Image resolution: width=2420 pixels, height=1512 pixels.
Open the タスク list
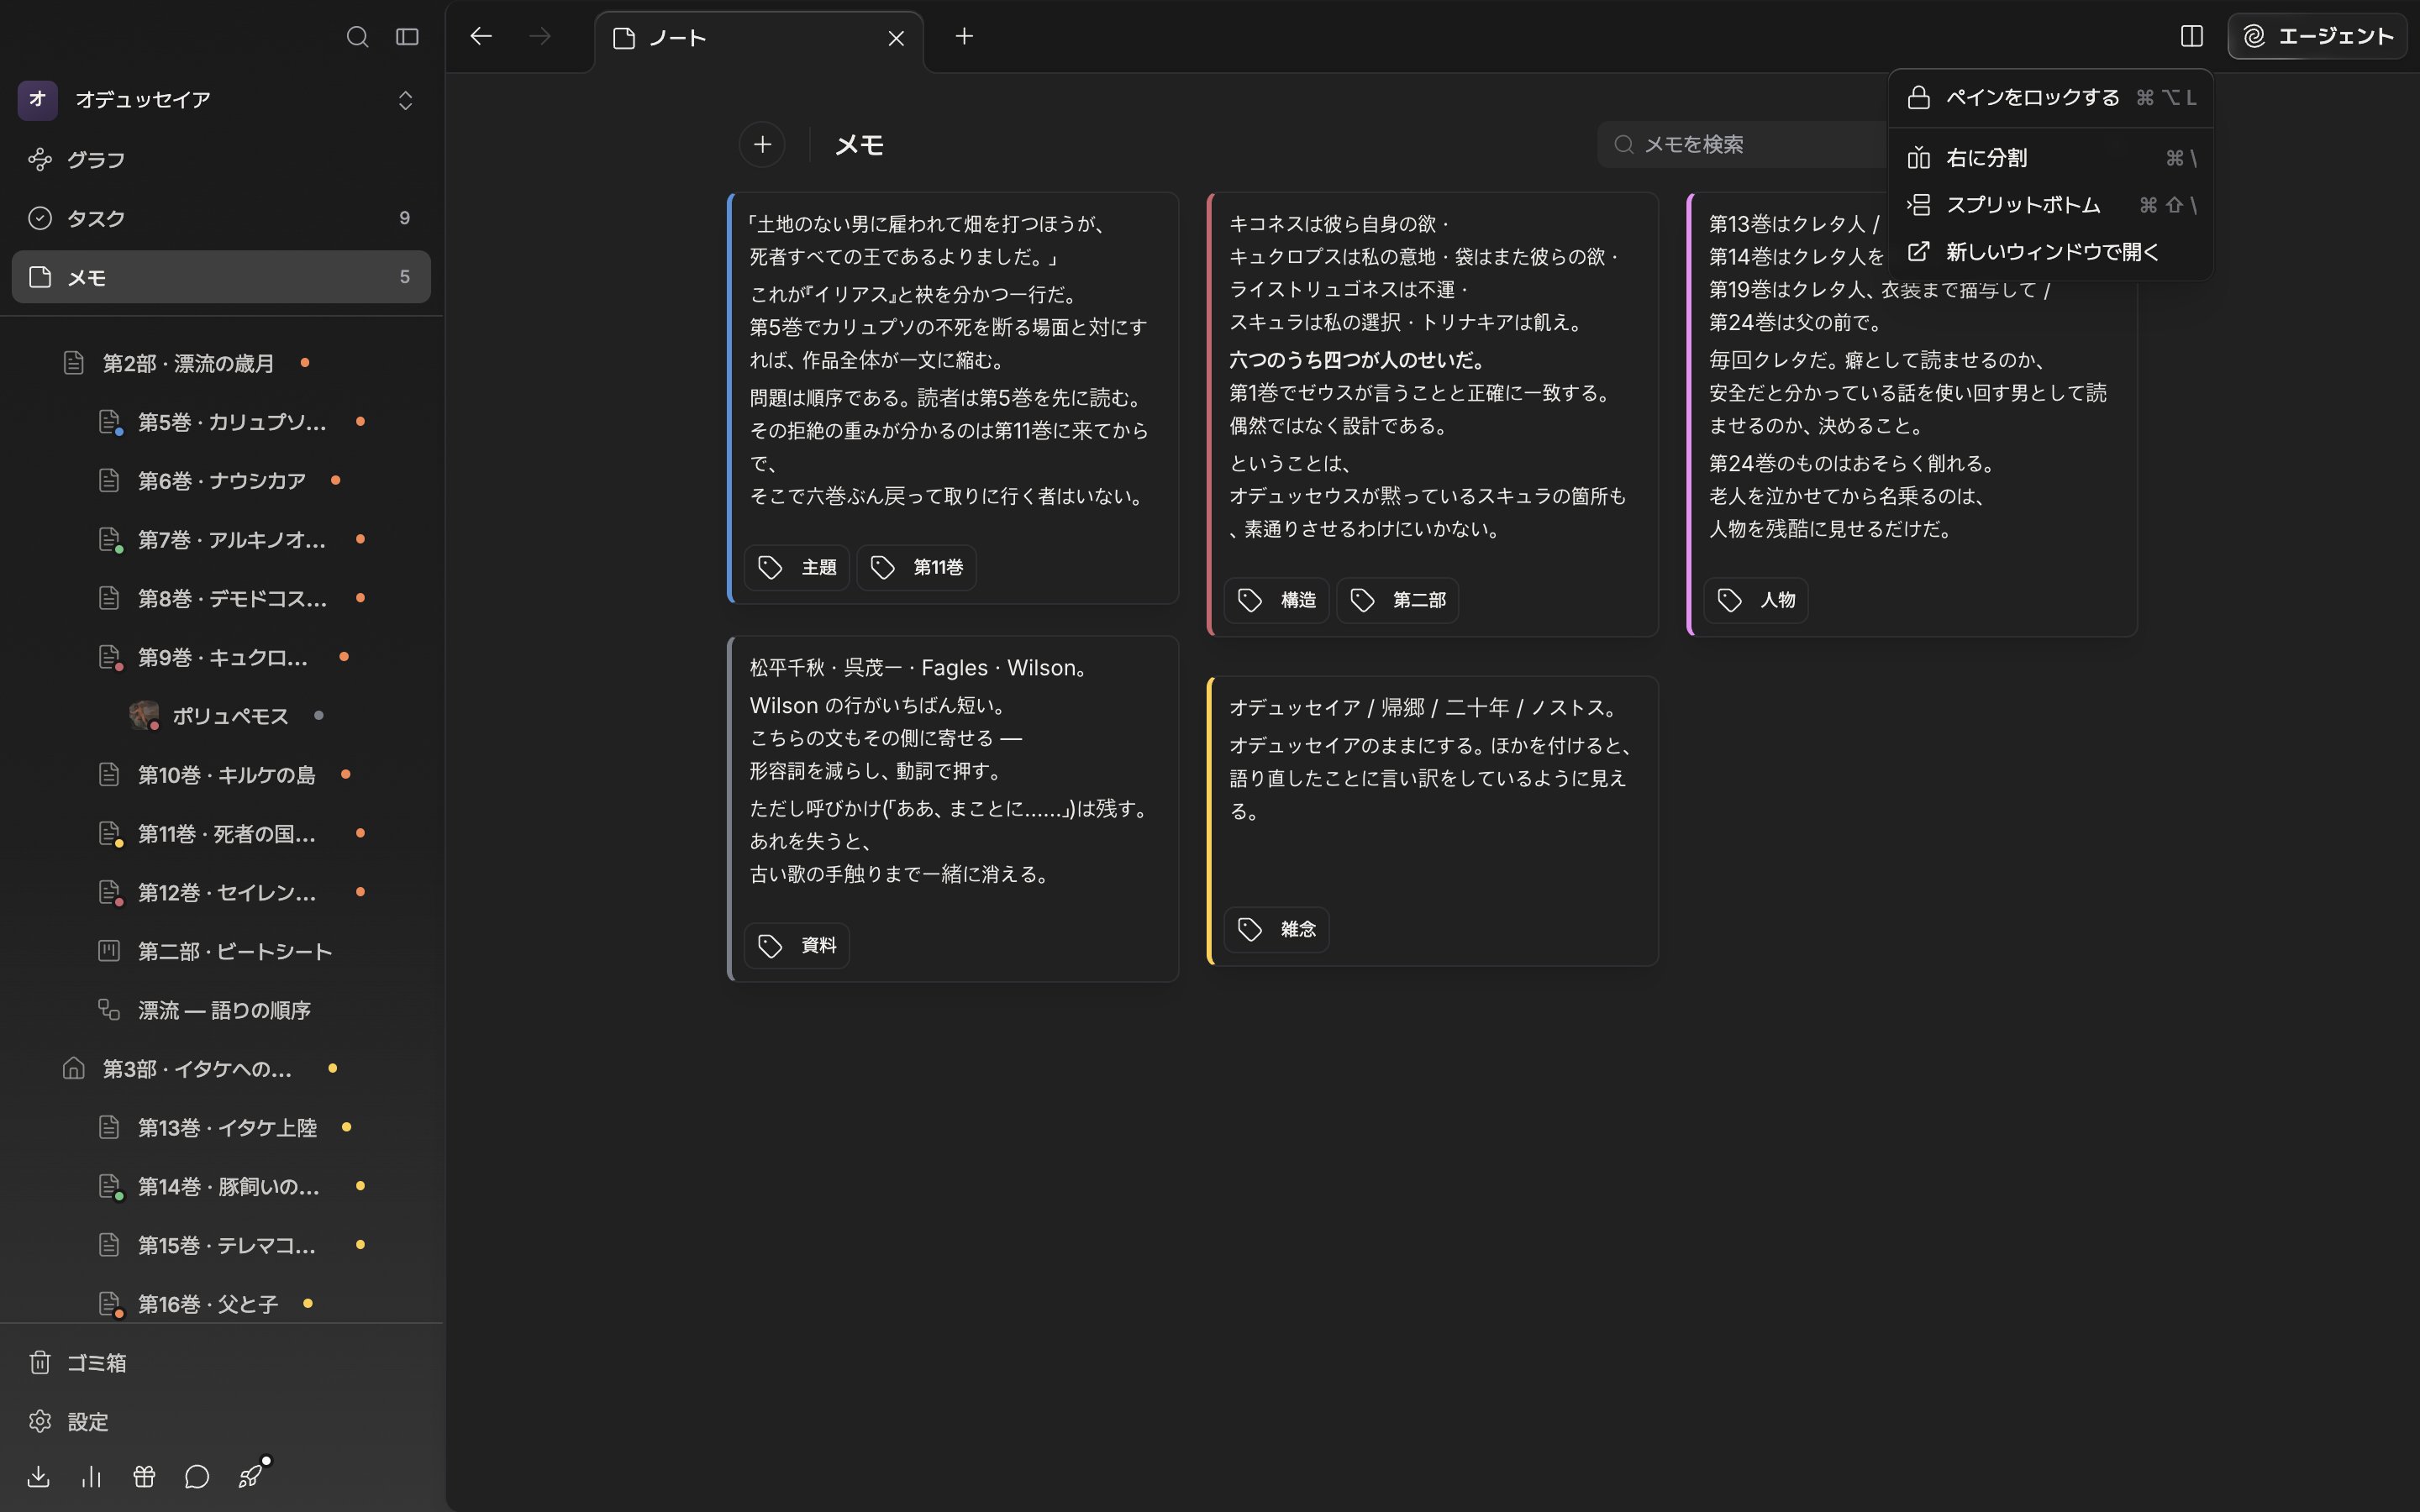pos(221,218)
